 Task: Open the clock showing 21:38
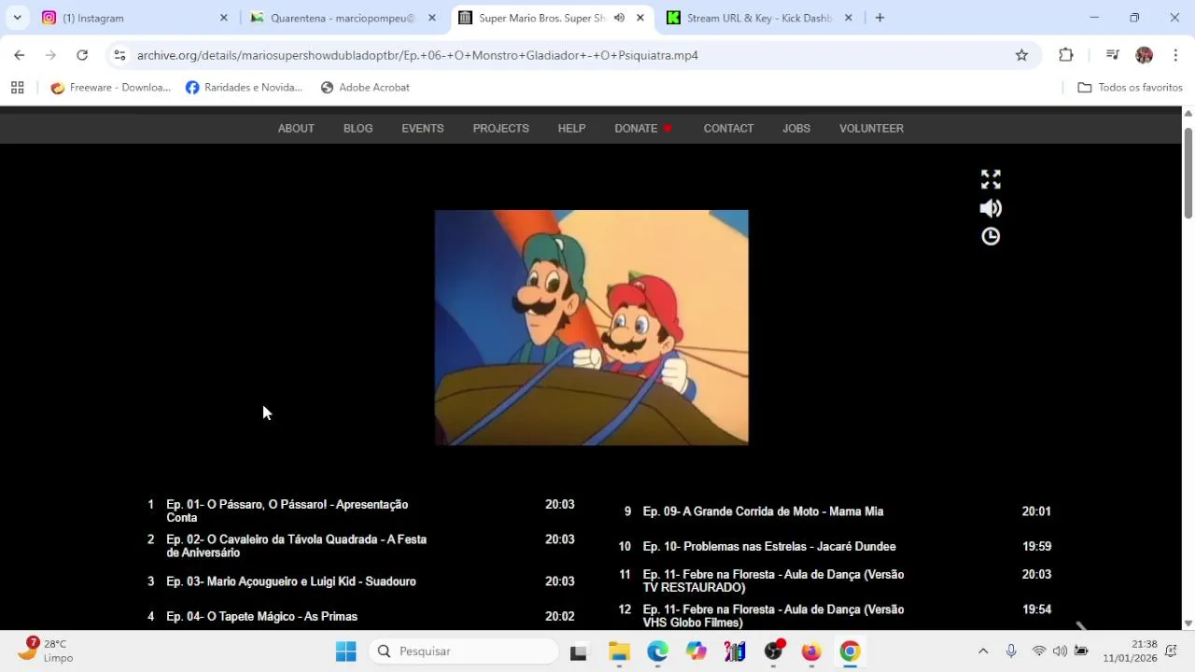pos(1130,651)
